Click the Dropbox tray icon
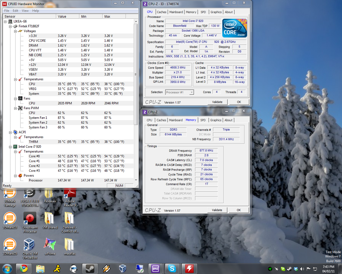342x274 pixels. 296,269
